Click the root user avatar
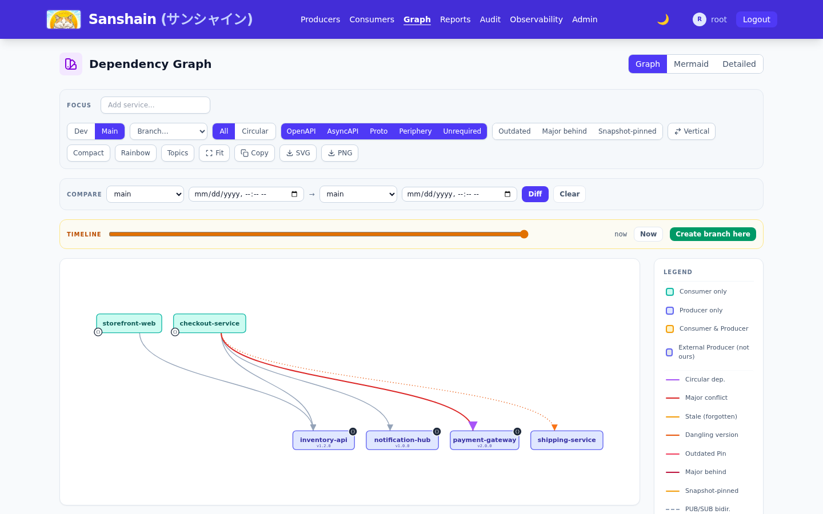823x514 pixels. coord(699,19)
